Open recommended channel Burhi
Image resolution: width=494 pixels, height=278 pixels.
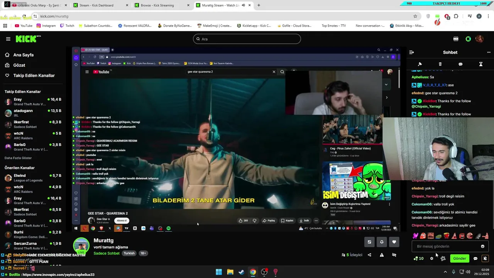tap(33, 235)
